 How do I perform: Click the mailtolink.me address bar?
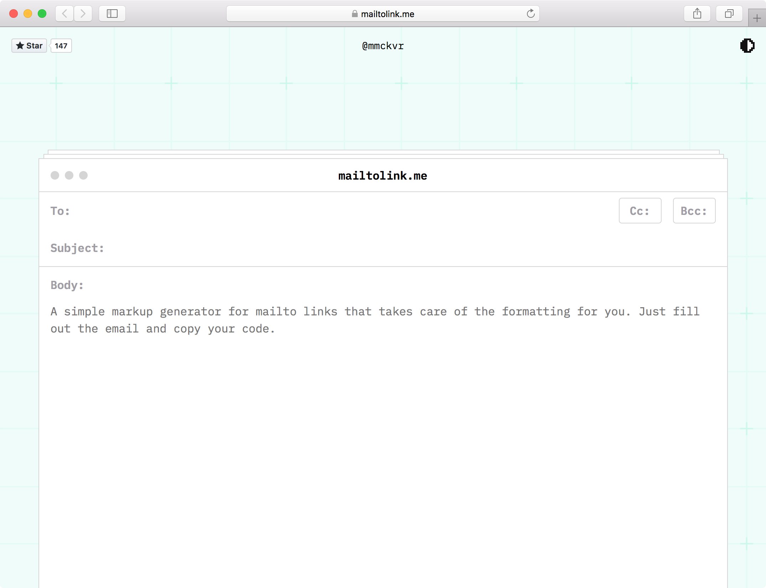coord(383,14)
